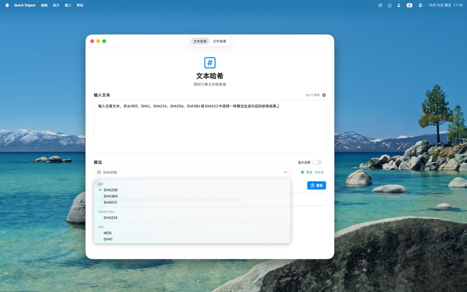This screenshot has height=292, width=467.
Task: Click the 62个字符 character count
Action: [x=312, y=95]
